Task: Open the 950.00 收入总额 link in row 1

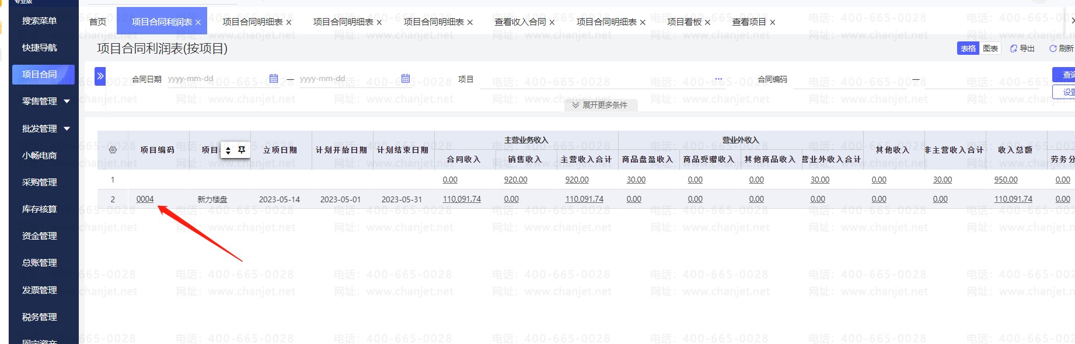Action: pos(1006,180)
